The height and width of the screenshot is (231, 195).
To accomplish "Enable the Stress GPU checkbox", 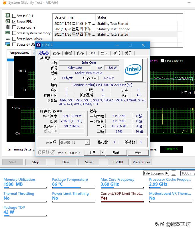I will pyautogui.click(x=14, y=45).
